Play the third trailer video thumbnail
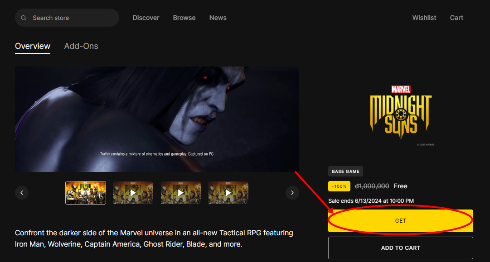The image size is (490, 262). tap(180, 192)
